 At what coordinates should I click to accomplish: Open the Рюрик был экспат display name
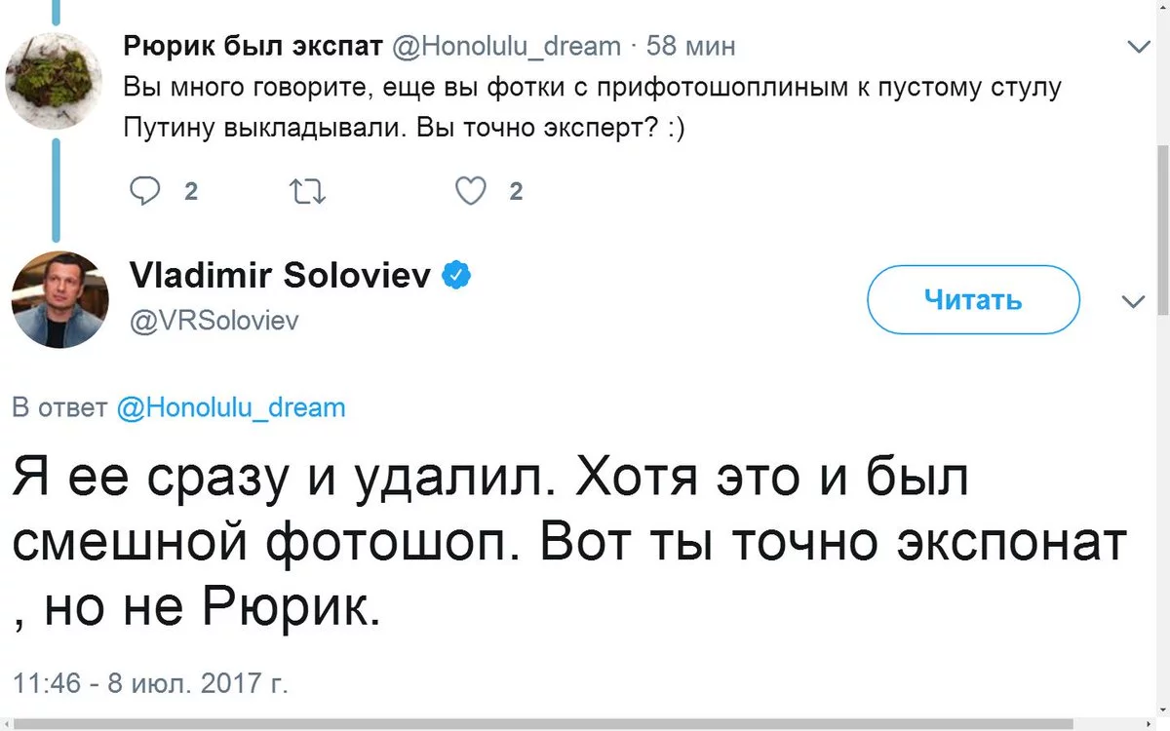click(x=253, y=45)
